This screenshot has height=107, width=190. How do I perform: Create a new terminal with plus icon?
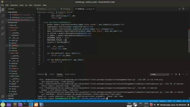pos(172,74)
